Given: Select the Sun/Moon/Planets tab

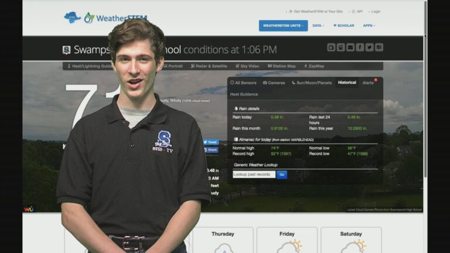Looking at the screenshot, I should click(312, 83).
